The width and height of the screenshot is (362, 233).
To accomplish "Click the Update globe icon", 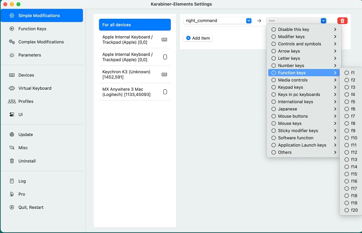I will tap(12, 135).
